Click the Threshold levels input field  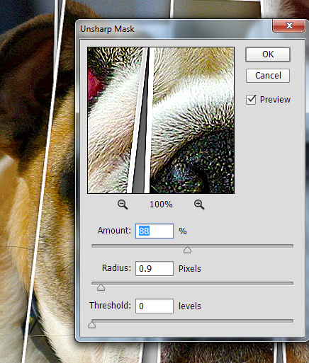click(154, 306)
